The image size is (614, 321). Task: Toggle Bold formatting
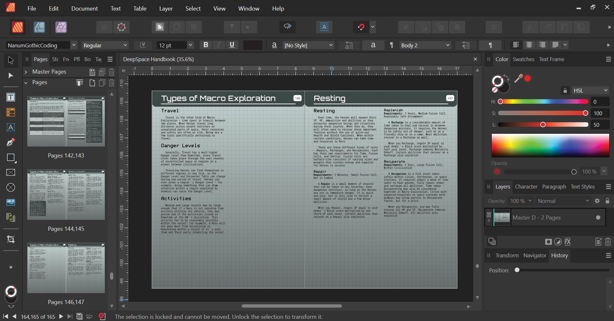pos(206,45)
